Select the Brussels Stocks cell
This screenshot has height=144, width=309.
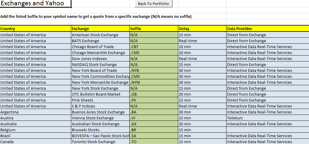[100, 130]
